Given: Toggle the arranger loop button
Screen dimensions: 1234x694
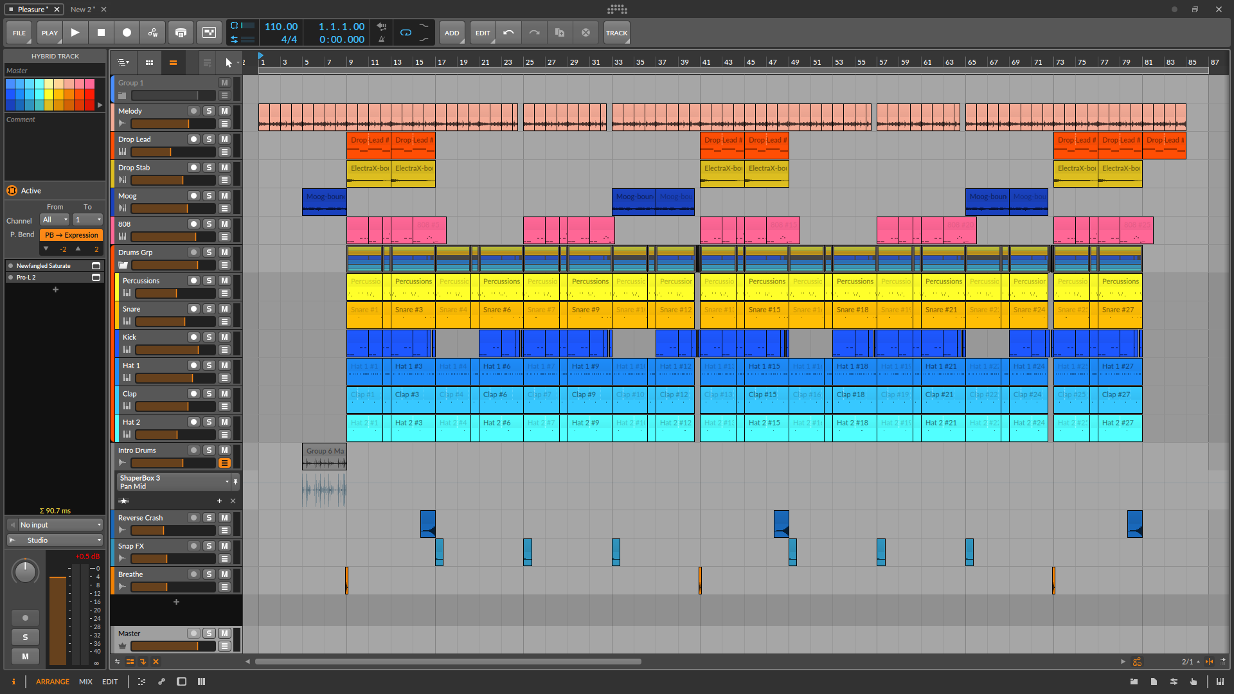Looking at the screenshot, I should click(406, 33).
